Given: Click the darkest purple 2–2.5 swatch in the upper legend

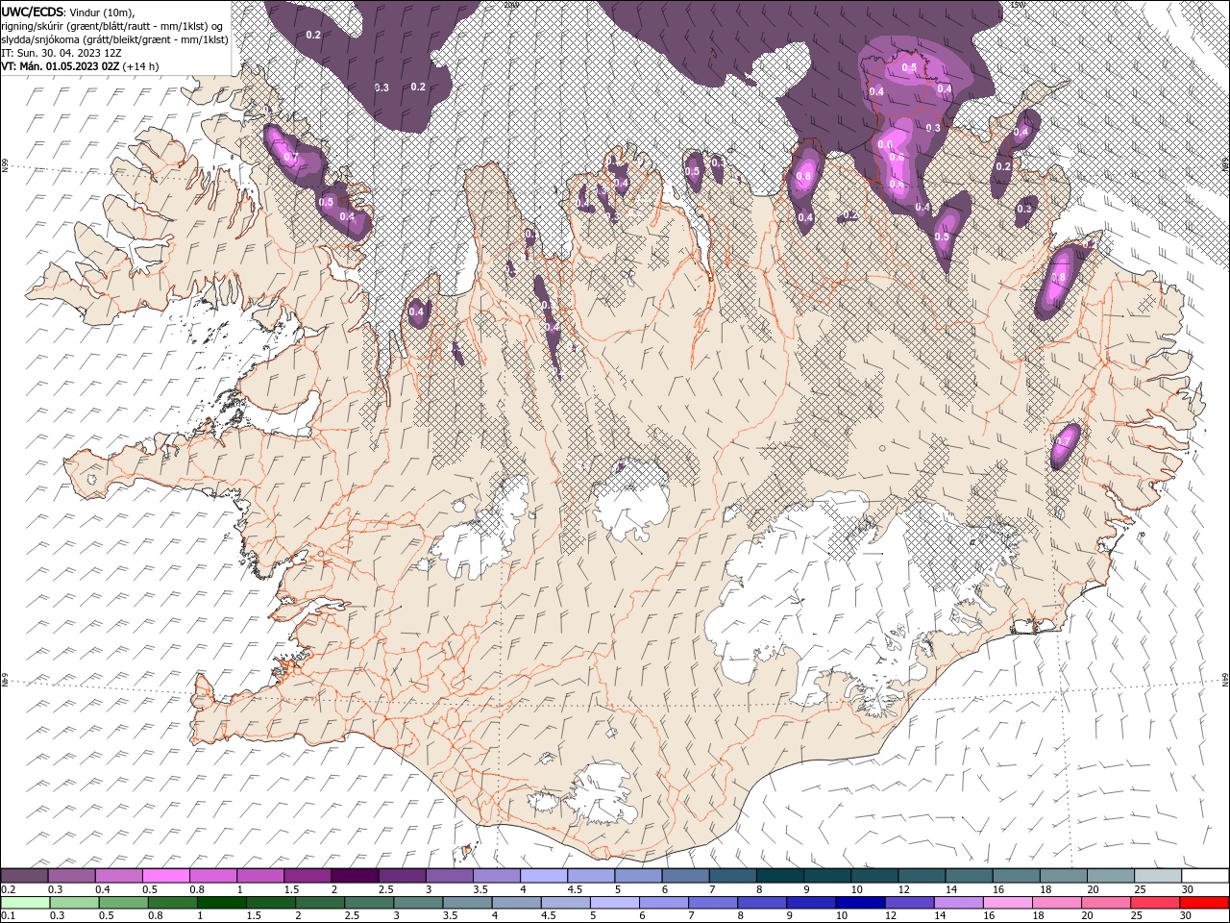Looking at the screenshot, I should (355, 875).
